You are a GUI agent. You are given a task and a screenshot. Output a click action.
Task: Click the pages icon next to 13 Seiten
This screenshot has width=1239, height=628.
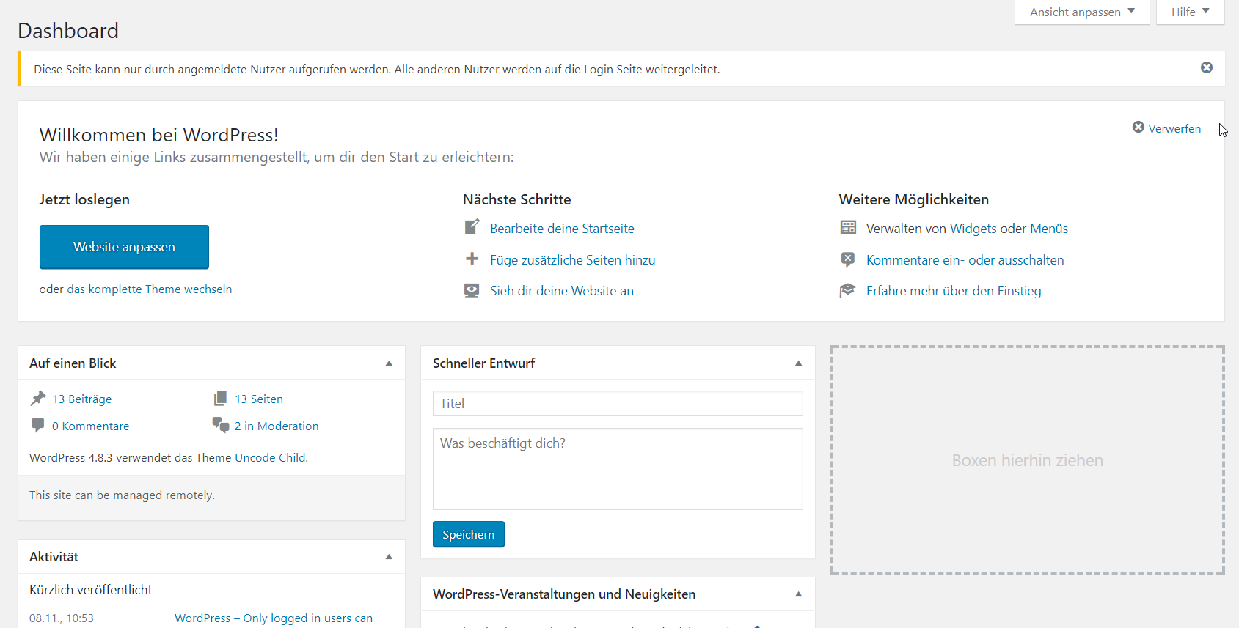(x=220, y=398)
